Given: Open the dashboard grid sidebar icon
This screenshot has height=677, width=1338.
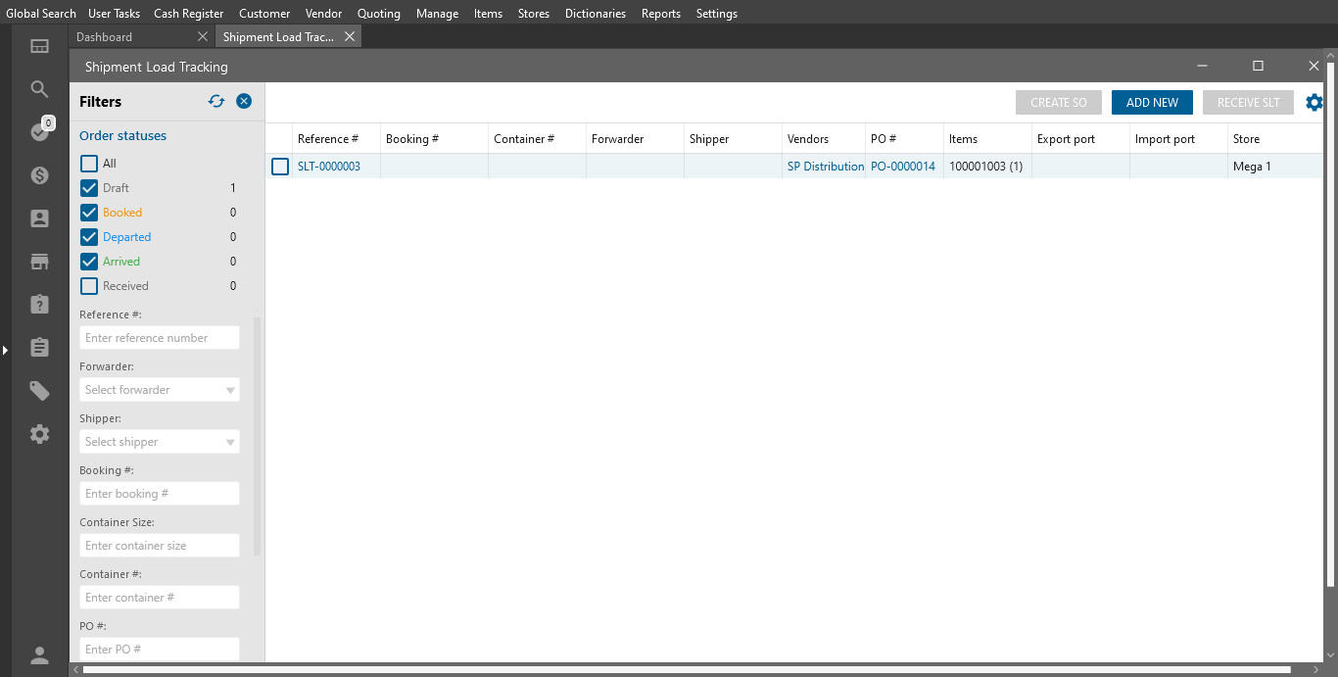Looking at the screenshot, I should 39,46.
